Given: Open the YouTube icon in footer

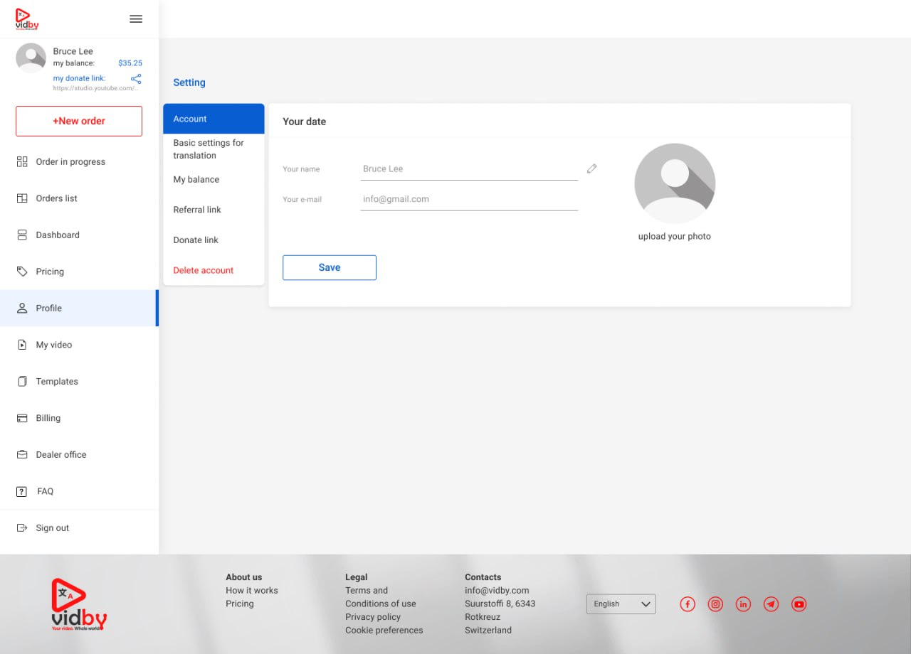Looking at the screenshot, I should point(799,604).
